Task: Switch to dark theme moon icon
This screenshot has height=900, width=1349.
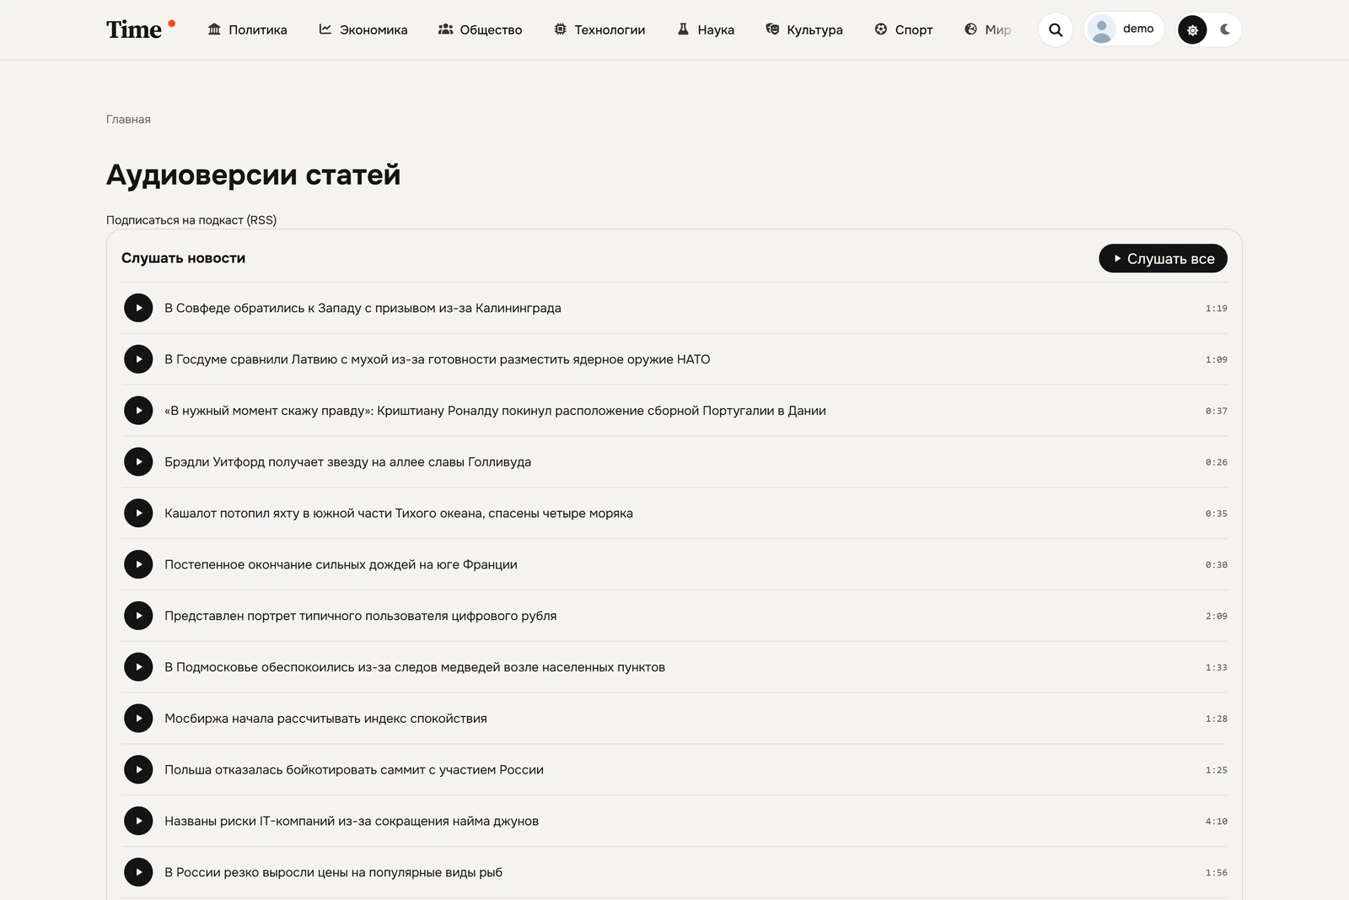Action: pyautogui.click(x=1225, y=30)
